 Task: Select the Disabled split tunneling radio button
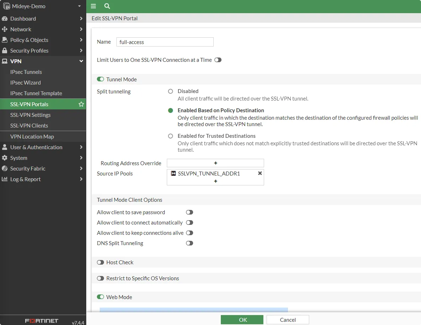click(170, 91)
